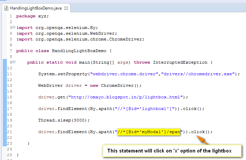Click the Java file icon on the tab
Screen dimensions: 246x160
pyautogui.click(x=6, y=8)
